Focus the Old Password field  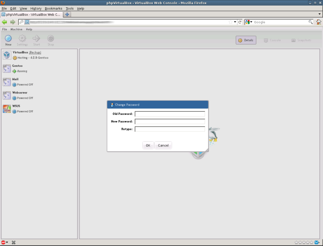pyautogui.click(x=170, y=114)
